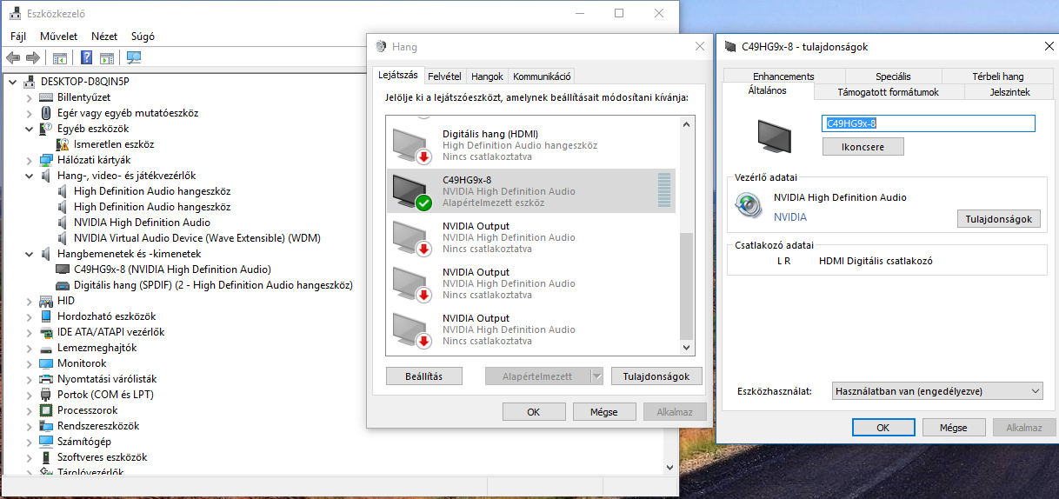1059x499 pixels.
Task: Click the scroll-down arrow of playback list
Action: pyautogui.click(x=686, y=348)
